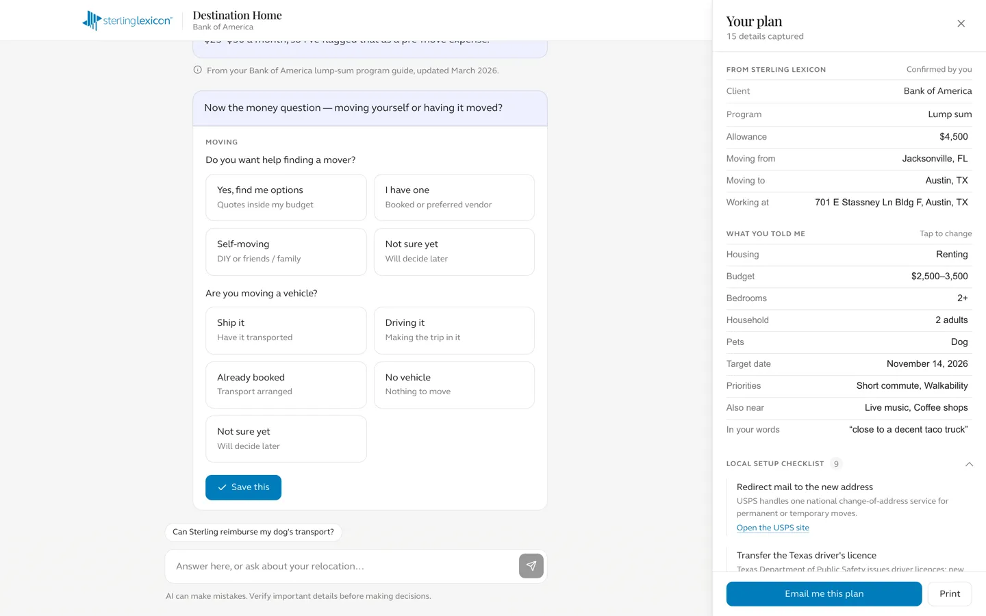Edit Target date 'November 14, 2026'
This screenshot has width=986, height=616.
(927, 364)
